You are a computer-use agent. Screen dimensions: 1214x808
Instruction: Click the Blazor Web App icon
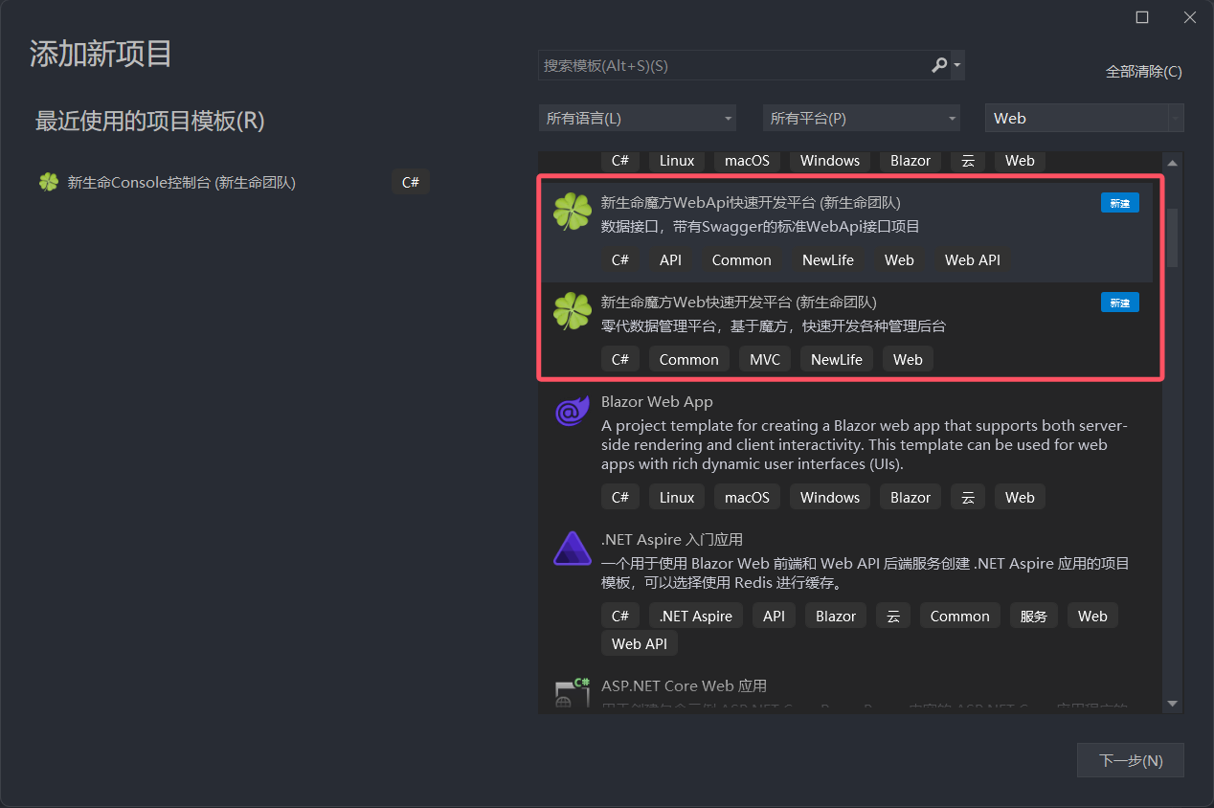pos(573,412)
